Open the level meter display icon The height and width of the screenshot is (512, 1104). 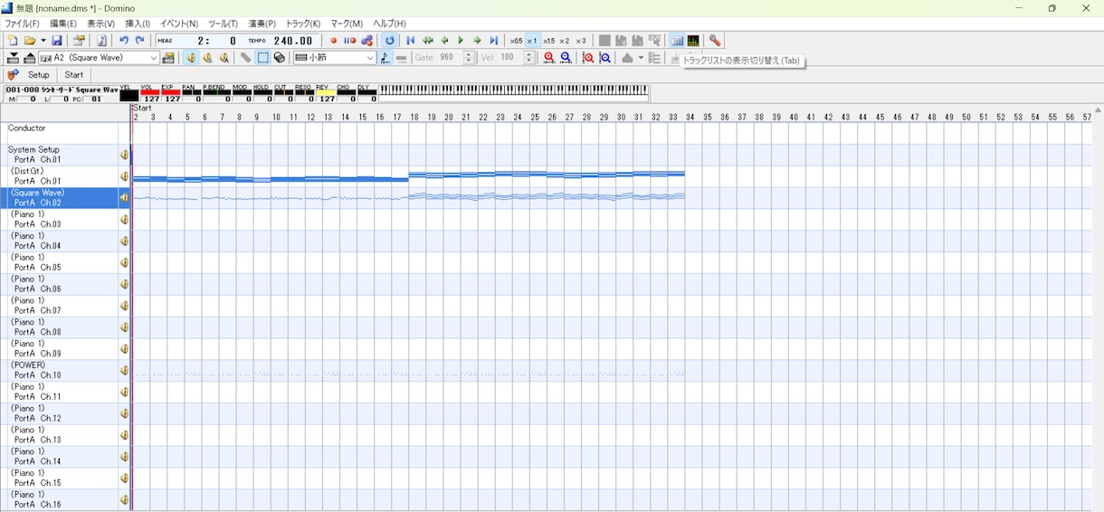click(x=693, y=41)
